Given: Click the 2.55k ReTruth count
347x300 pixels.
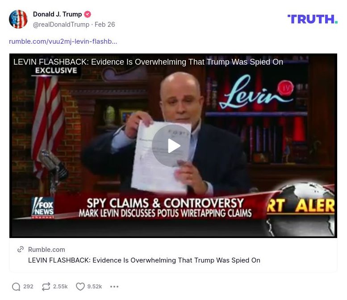Looking at the screenshot, I should click(60, 287).
